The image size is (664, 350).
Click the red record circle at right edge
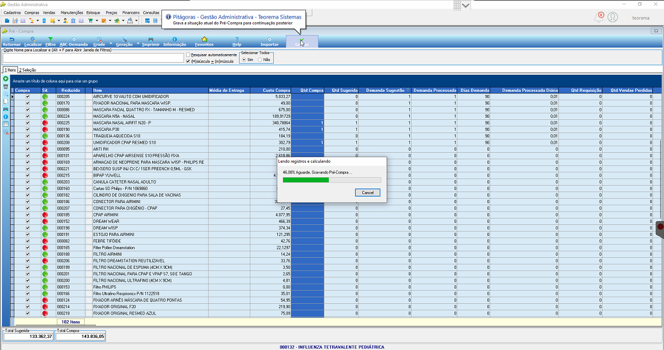click(x=660, y=227)
